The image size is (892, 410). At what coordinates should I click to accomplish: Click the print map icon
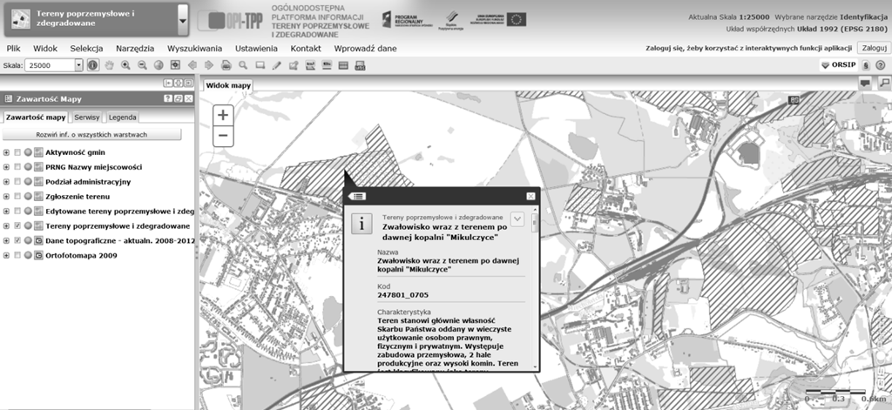226,65
